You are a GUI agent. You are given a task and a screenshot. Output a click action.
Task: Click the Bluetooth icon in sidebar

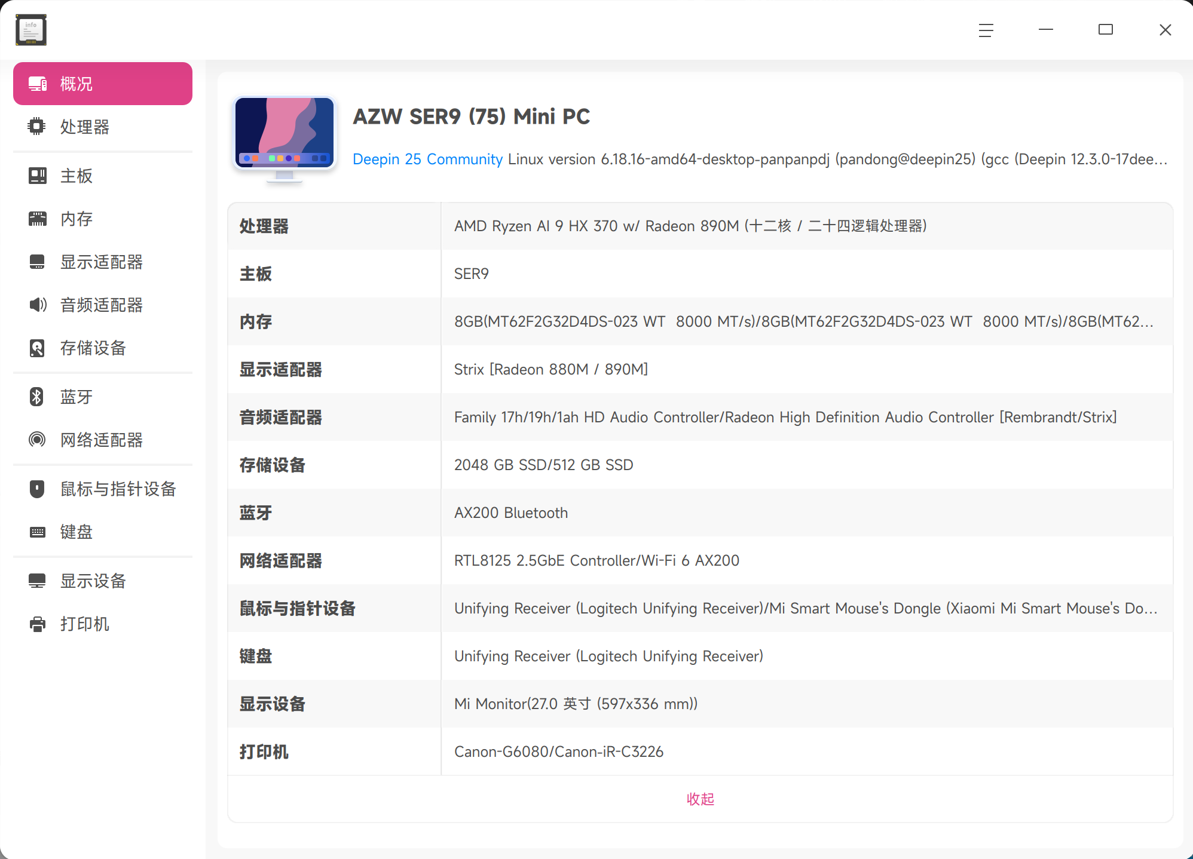coord(37,397)
